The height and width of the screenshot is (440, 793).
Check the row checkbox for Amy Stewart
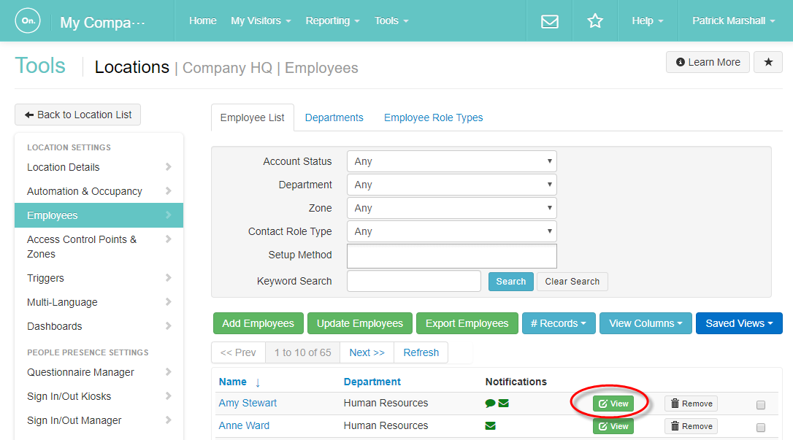click(761, 404)
